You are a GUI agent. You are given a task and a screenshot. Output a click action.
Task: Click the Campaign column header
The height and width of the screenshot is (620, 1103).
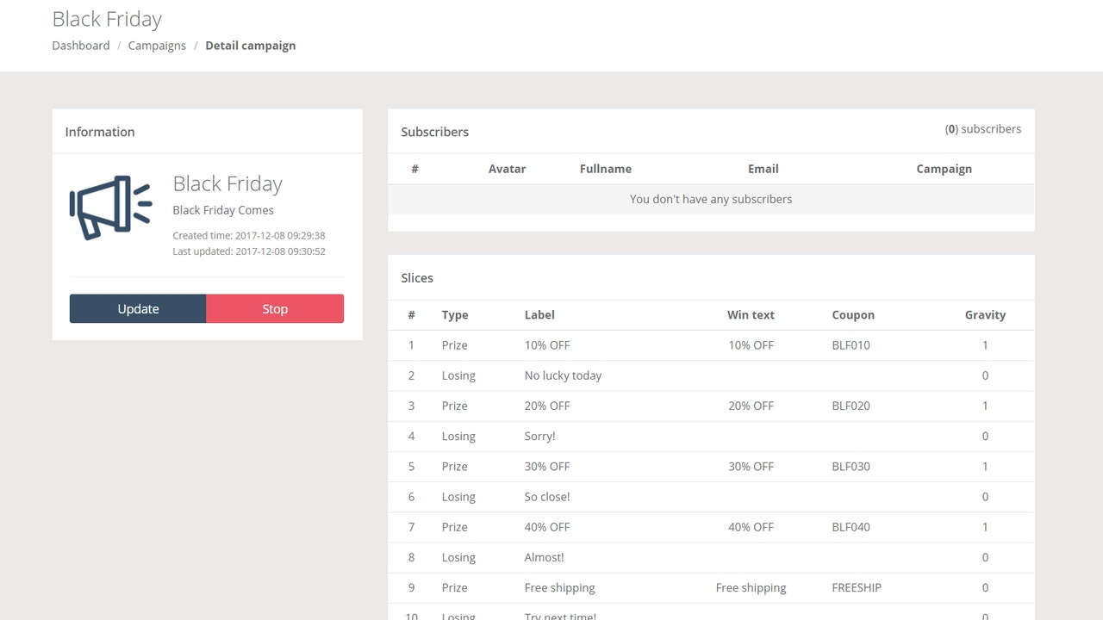[x=944, y=169]
